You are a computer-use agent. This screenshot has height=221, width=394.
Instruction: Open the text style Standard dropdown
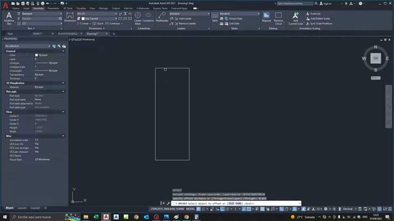[x=42, y=14]
